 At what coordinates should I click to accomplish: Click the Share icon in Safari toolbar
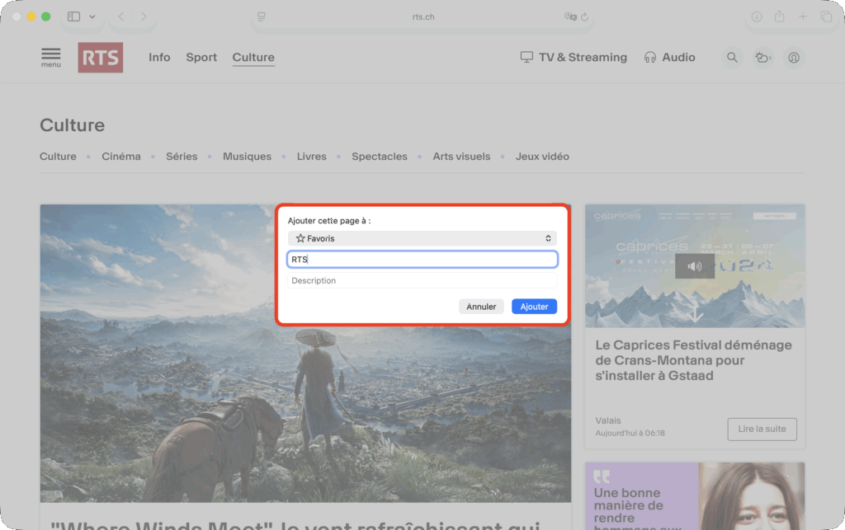point(779,16)
